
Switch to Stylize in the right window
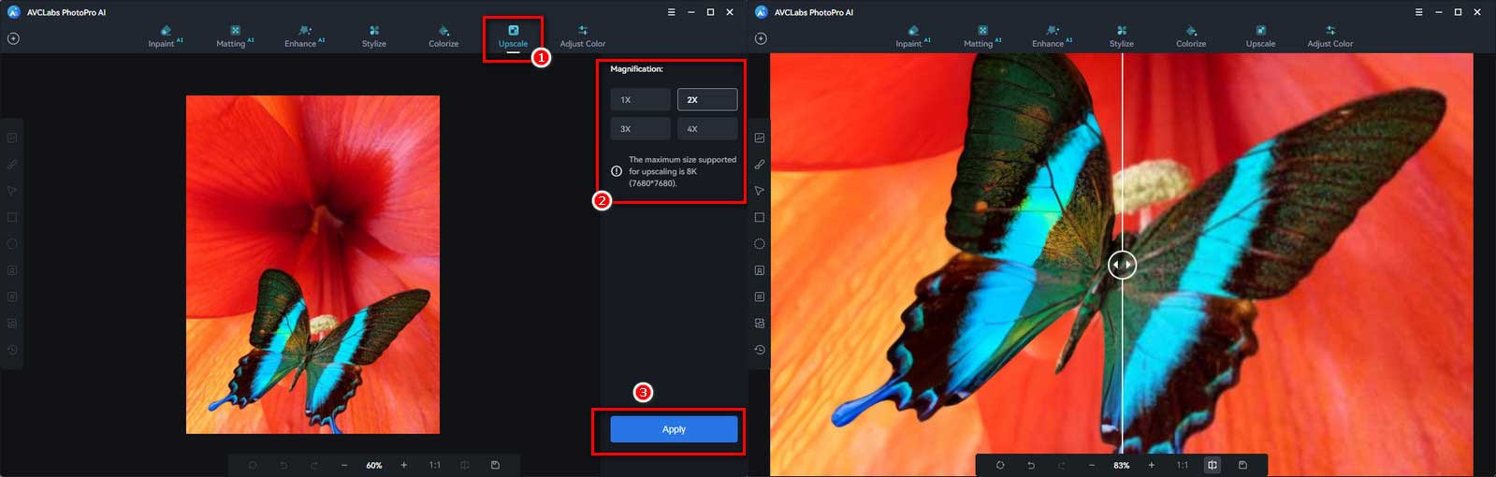tap(1122, 36)
